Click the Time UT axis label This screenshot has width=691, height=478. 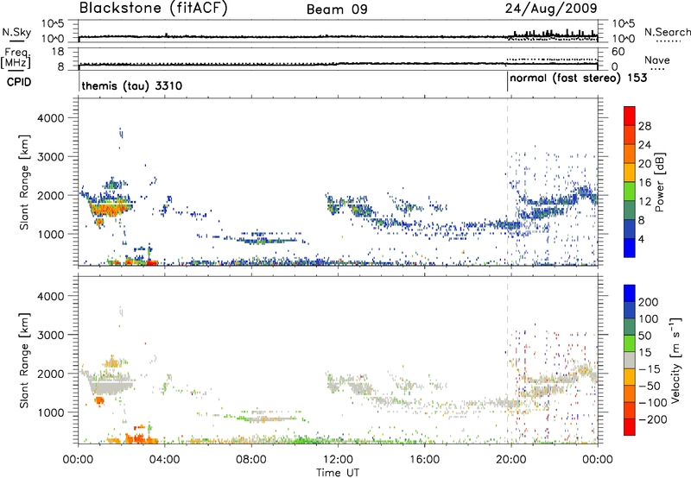tap(338, 473)
